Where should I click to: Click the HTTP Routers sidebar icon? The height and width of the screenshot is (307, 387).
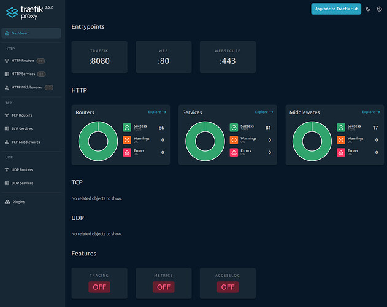tap(7, 61)
